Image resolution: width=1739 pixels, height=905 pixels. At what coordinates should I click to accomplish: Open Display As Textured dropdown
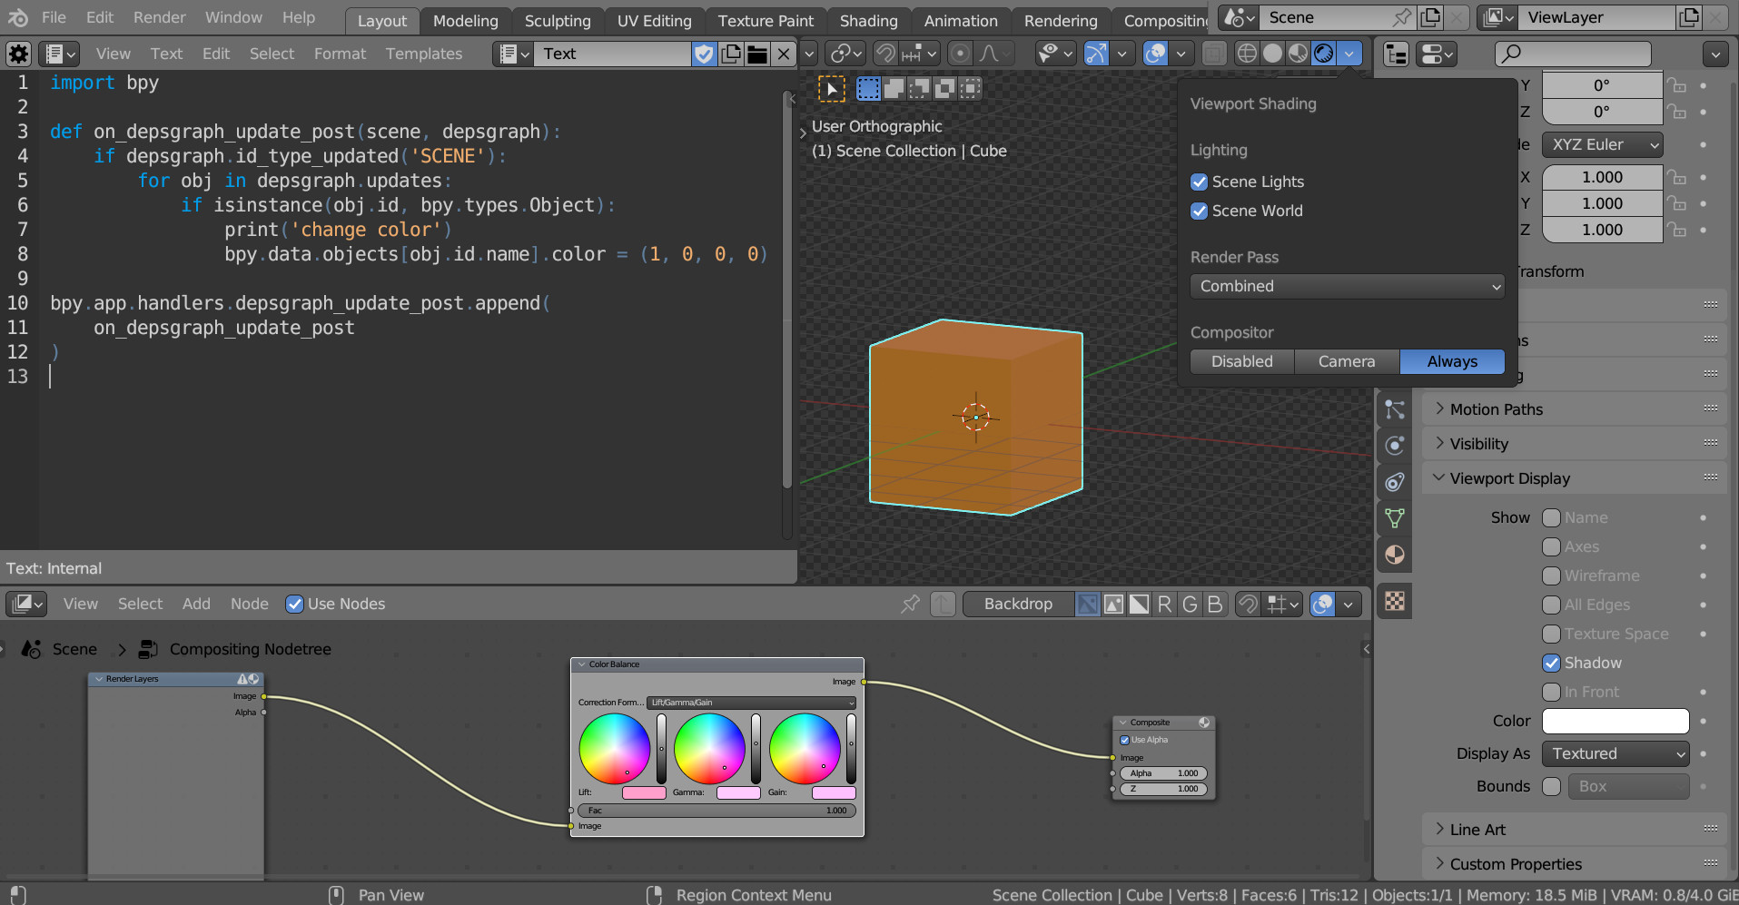pos(1615,753)
